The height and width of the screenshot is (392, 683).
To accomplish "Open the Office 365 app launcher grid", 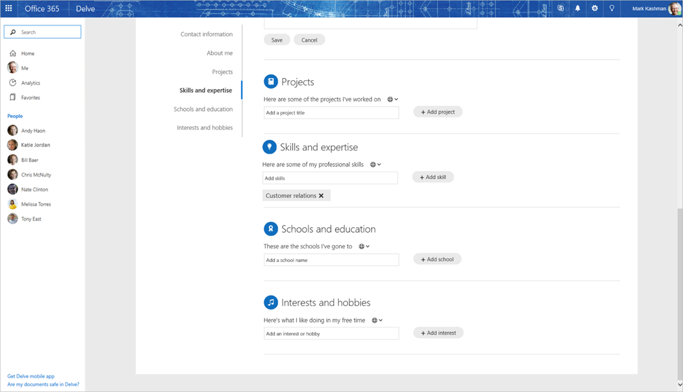I will click(x=9, y=9).
